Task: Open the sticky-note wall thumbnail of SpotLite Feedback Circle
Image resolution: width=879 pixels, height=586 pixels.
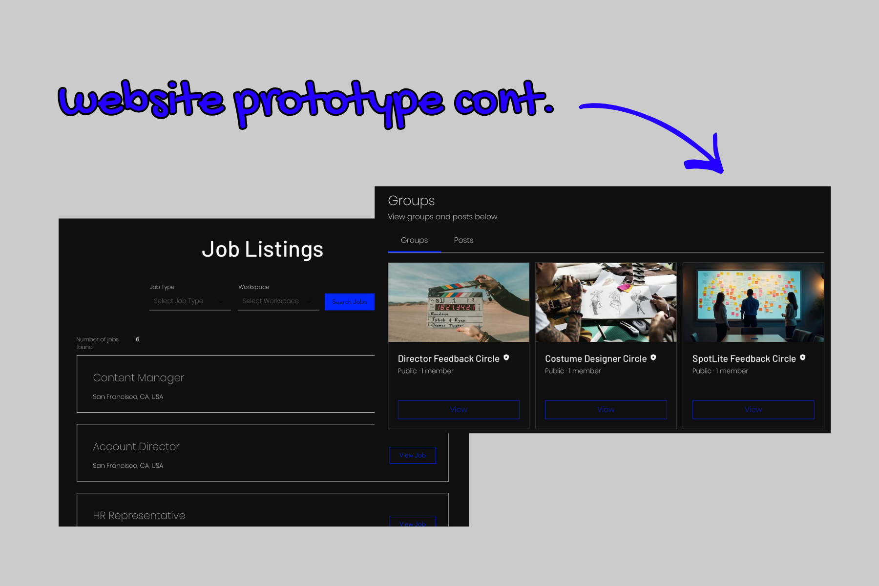Action: coord(753,303)
